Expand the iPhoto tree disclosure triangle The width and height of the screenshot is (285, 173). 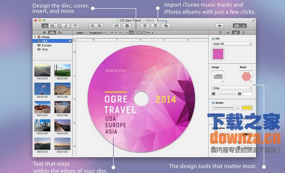pos(35,37)
